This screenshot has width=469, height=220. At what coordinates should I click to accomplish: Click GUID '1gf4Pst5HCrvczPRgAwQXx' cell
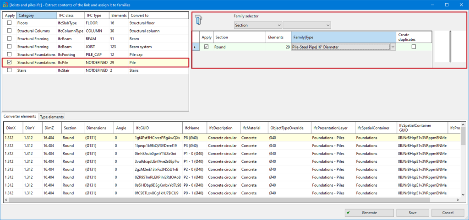158,138
